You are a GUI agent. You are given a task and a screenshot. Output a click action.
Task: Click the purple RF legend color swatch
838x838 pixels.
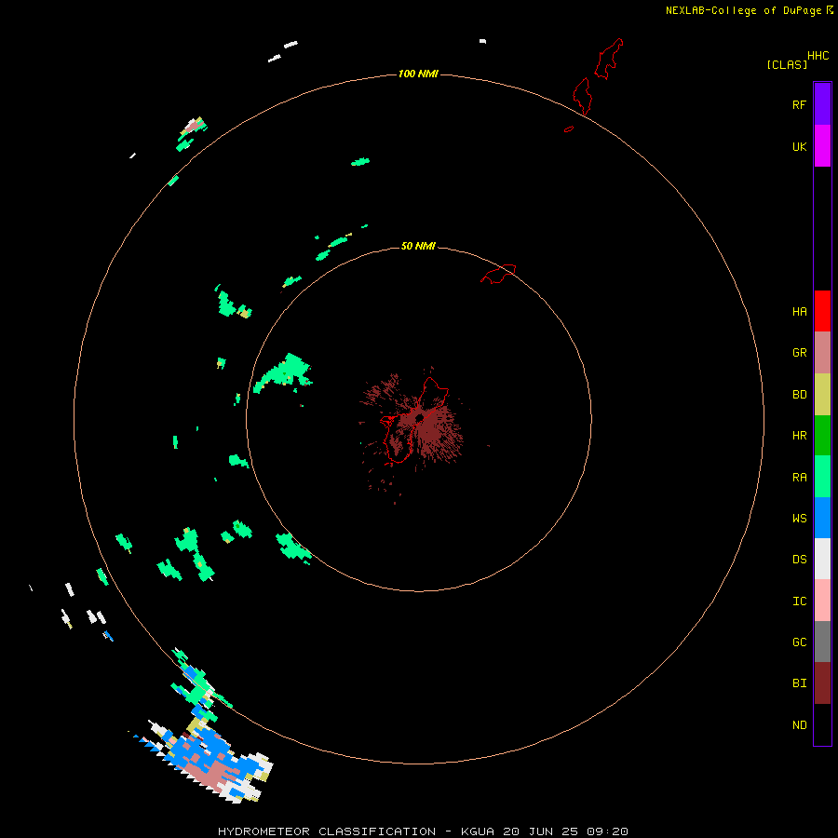pyautogui.click(x=822, y=104)
